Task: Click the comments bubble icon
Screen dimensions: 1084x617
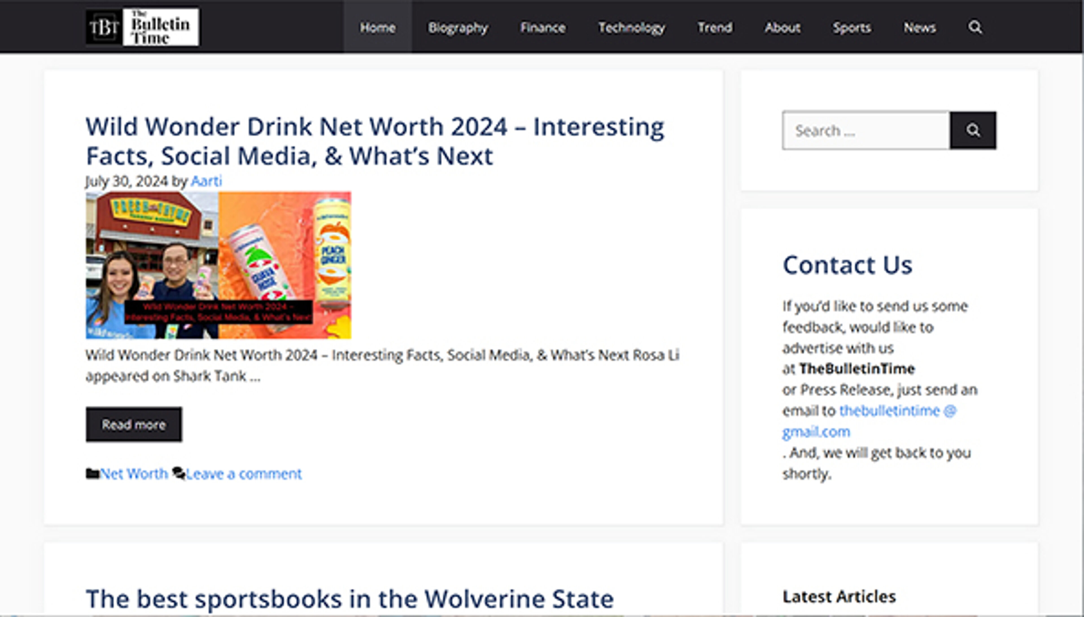Action: pyautogui.click(x=178, y=473)
